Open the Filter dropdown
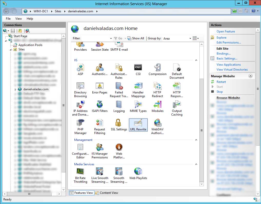This screenshot has width=261, height=204. click(x=111, y=38)
